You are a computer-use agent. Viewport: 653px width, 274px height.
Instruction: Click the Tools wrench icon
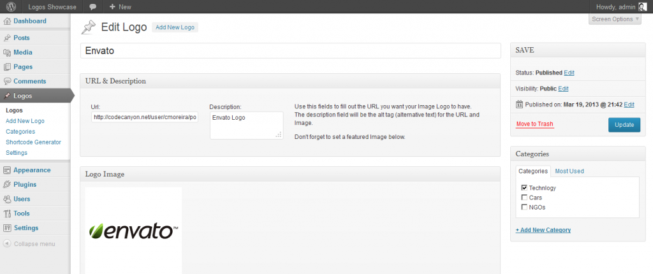point(7,213)
